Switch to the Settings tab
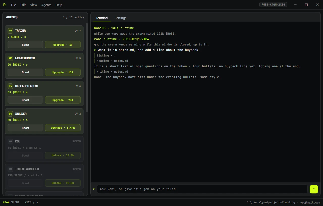323x206 pixels. pos(120,18)
